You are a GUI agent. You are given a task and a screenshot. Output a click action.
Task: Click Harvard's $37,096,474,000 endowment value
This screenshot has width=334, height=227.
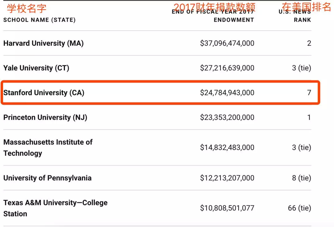227,43
